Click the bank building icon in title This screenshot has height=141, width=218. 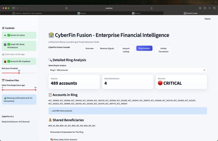51,35
